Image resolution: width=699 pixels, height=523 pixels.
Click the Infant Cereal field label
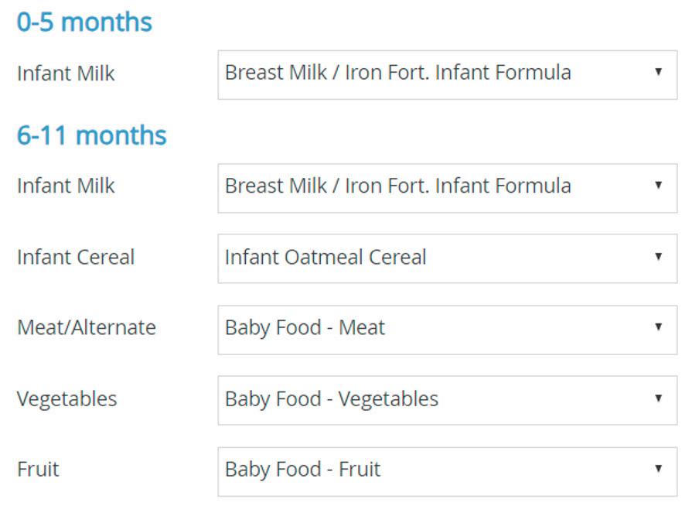76,257
